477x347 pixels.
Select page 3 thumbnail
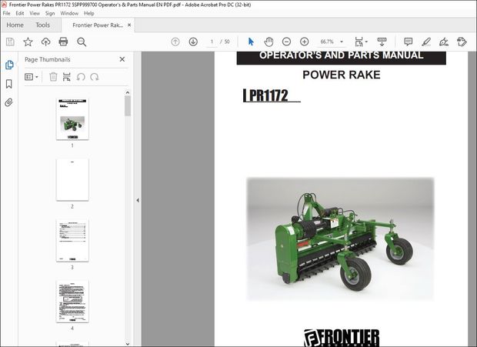[x=72, y=241]
